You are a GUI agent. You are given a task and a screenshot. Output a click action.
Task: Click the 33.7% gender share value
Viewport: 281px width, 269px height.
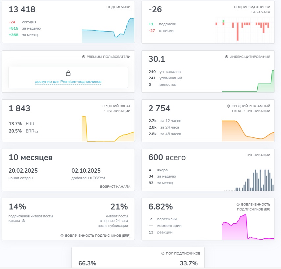[x=189, y=263]
